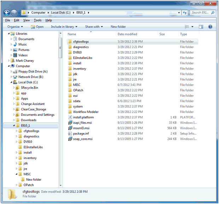This screenshot has width=219, height=204.
Task: Click the navigation pane scrollbar thumb
Action: click(60, 48)
